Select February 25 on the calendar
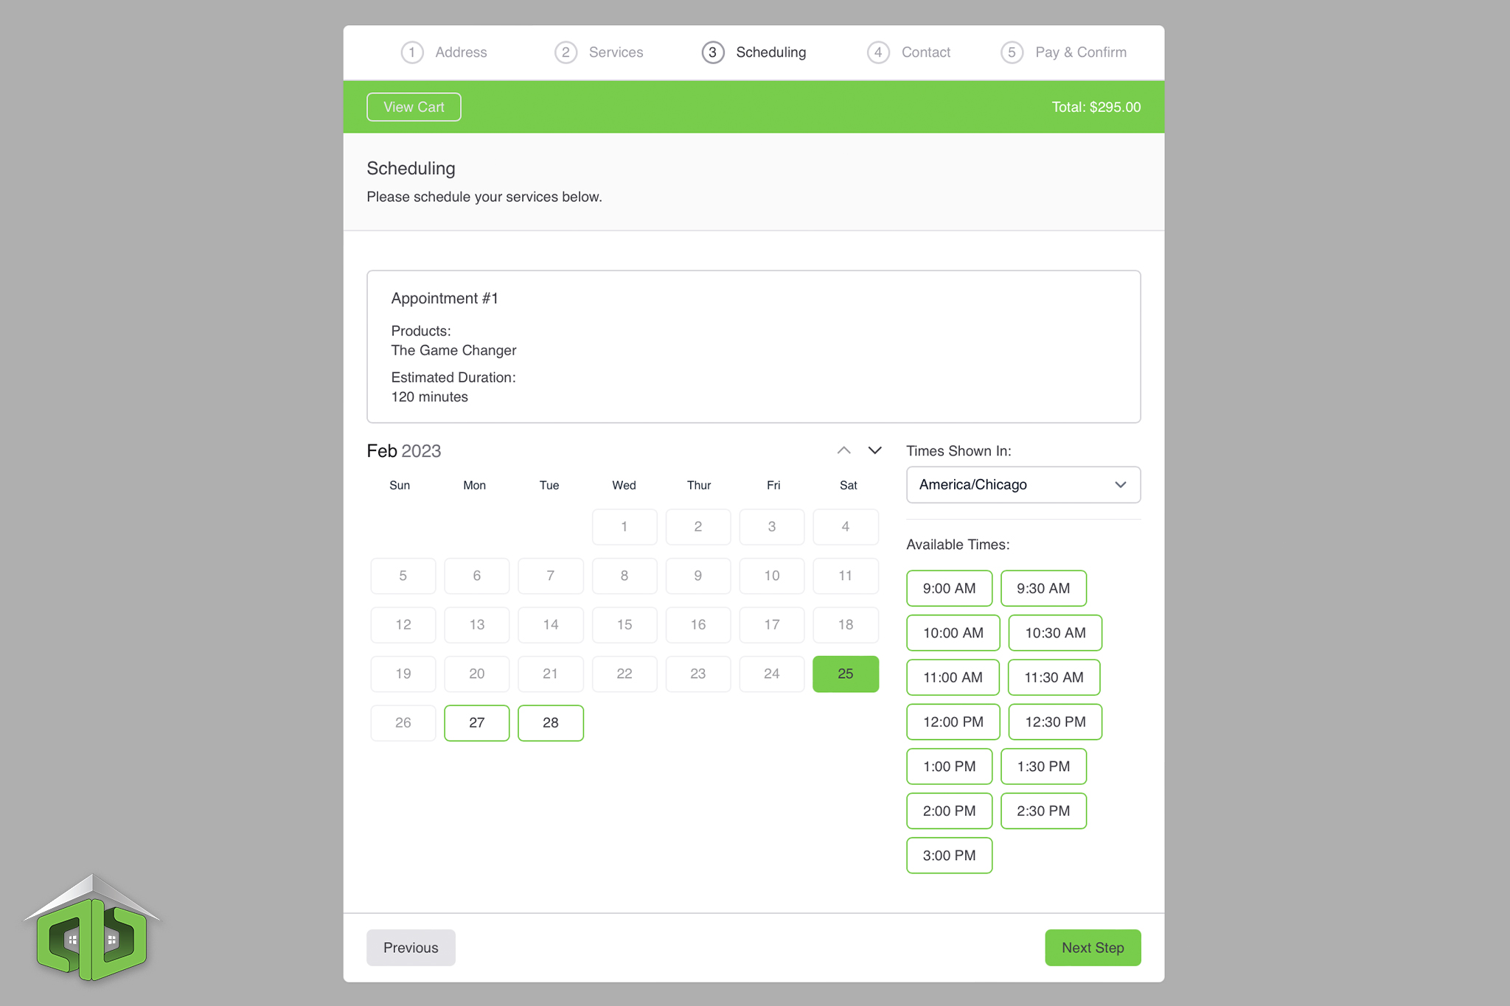Screen dimensions: 1510x1006 tap(844, 674)
